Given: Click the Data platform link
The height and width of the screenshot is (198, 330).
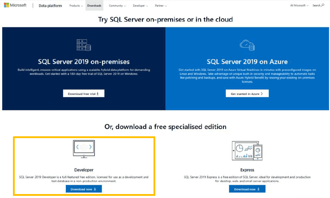Looking at the screenshot, I should coord(50,6).
